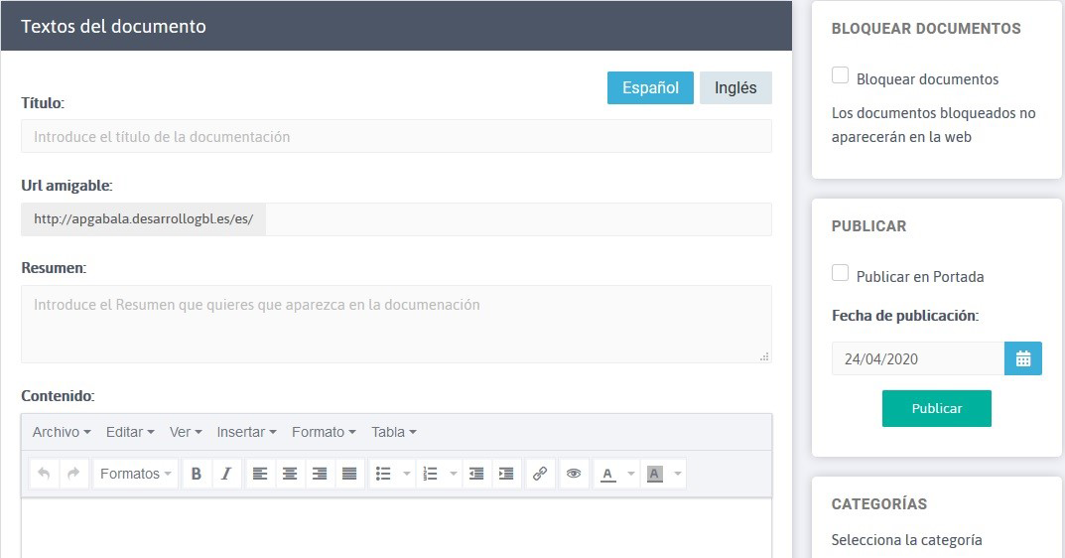Toggle italic formatting
The height and width of the screenshot is (558, 1065).
226,474
